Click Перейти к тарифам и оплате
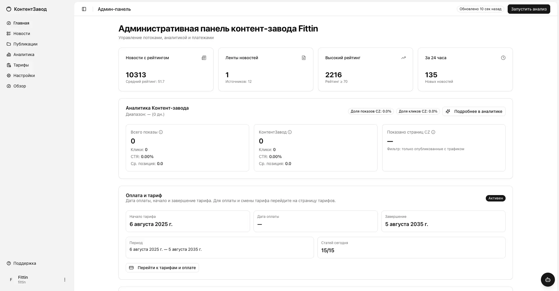Screen dimensions: 559x291 [162, 268]
